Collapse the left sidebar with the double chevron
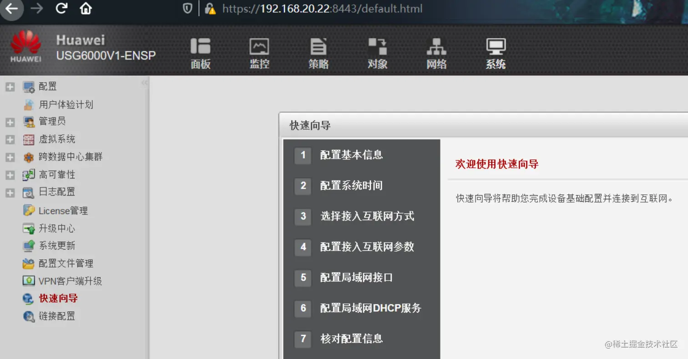Viewport: 688px width, 359px height. click(x=145, y=83)
